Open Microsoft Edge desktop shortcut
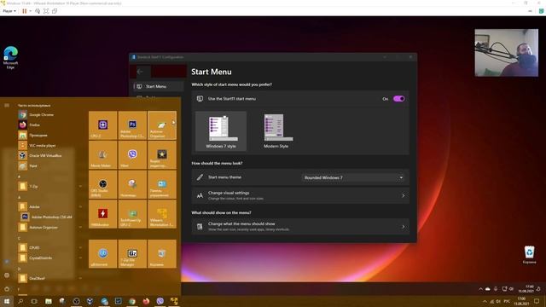 10,57
